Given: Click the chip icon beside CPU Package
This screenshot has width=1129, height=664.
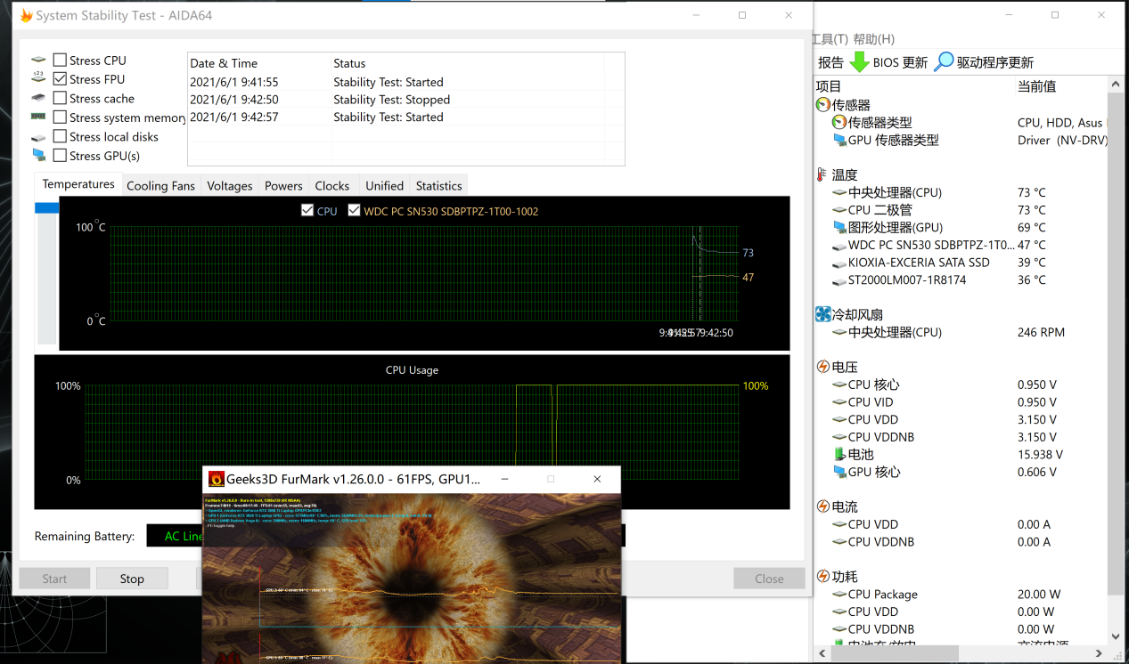Looking at the screenshot, I should 839,595.
